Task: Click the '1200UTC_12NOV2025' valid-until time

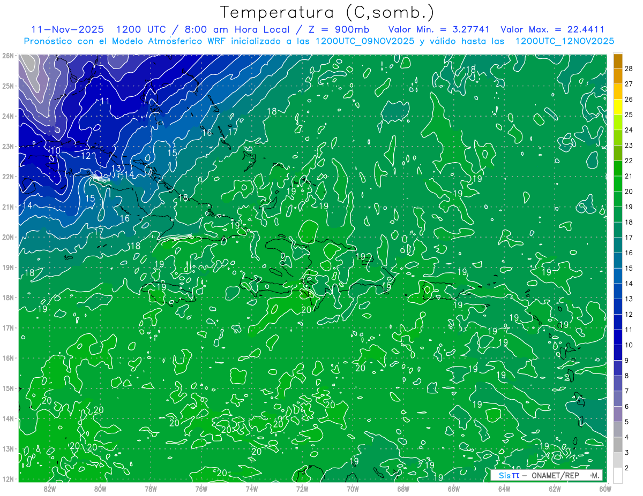Action: pyautogui.click(x=565, y=41)
